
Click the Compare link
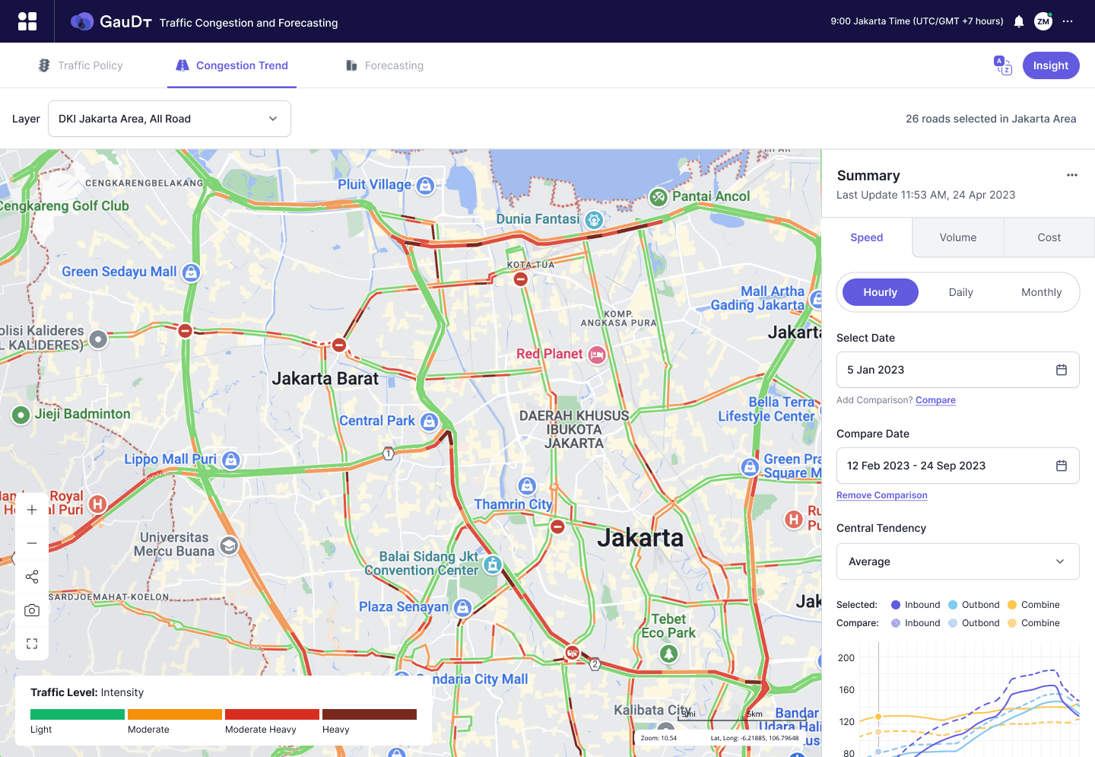click(935, 400)
